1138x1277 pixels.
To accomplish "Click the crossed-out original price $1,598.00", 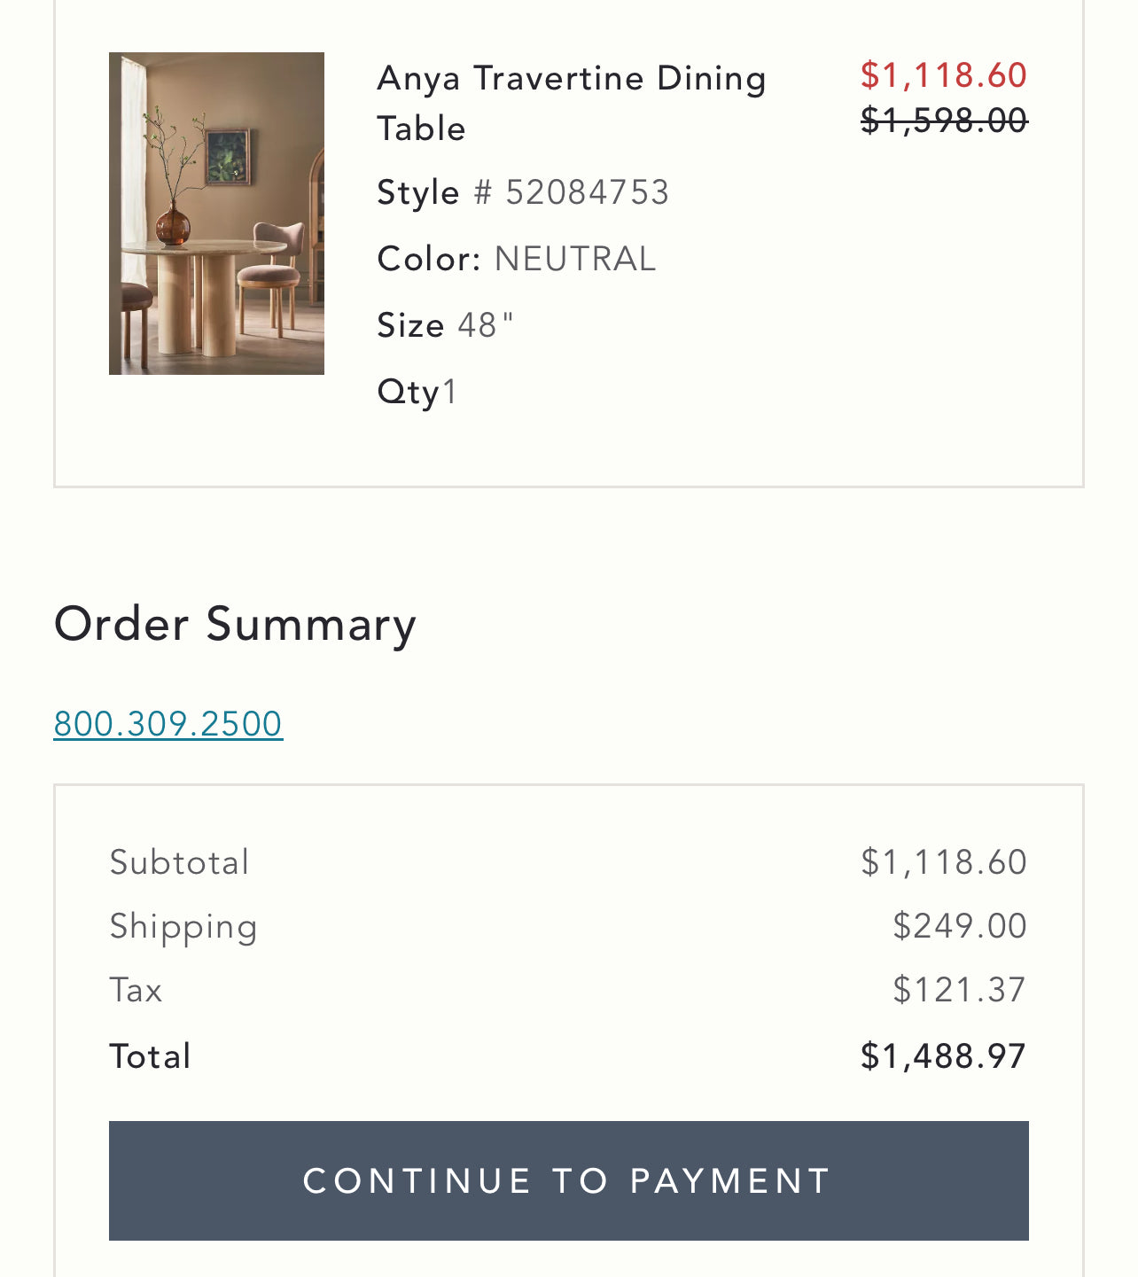I will pyautogui.click(x=944, y=120).
